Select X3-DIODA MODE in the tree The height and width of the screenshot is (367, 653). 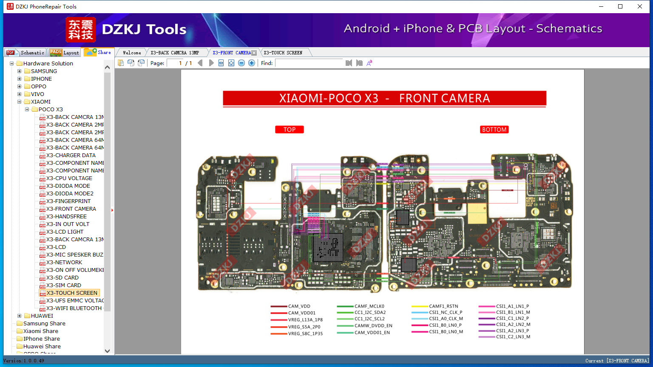tap(68, 186)
